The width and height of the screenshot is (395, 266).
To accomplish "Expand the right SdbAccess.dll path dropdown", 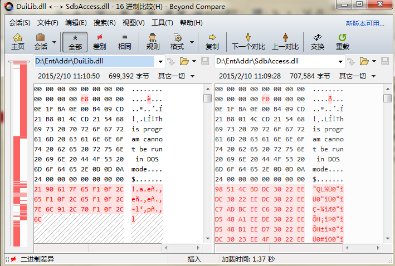I will [x=340, y=61].
